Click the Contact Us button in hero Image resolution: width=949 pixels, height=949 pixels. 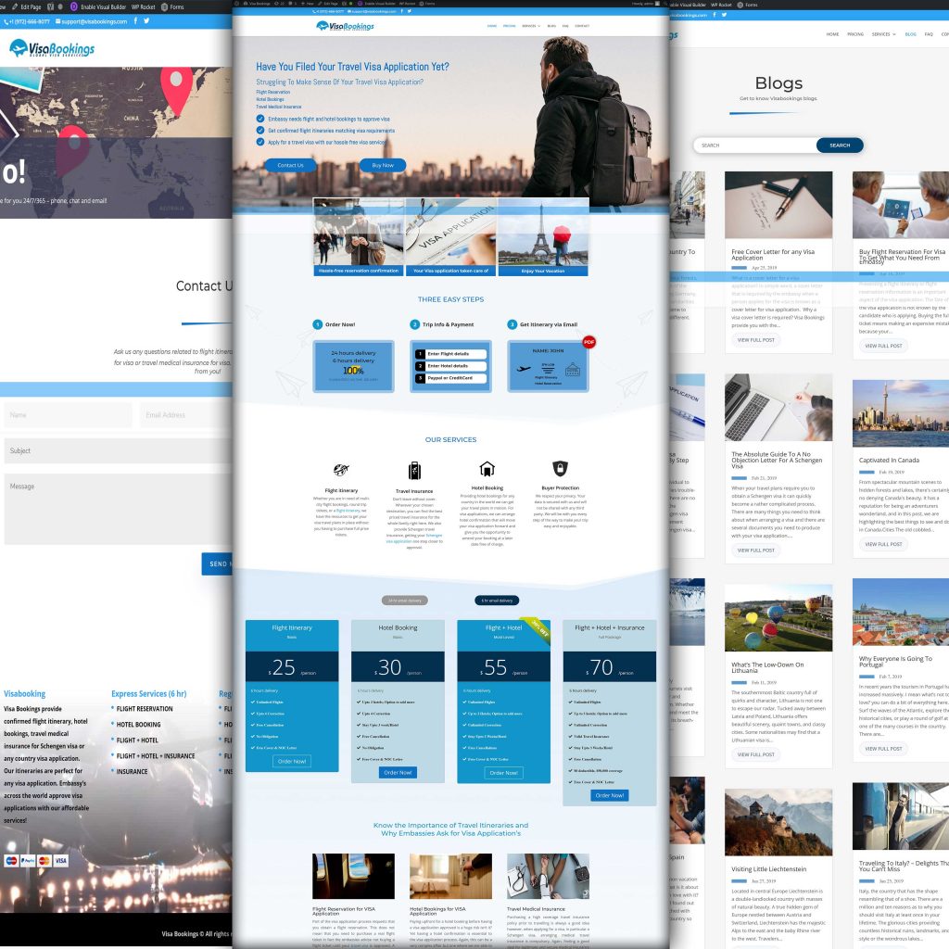pyautogui.click(x=290, y=165)
